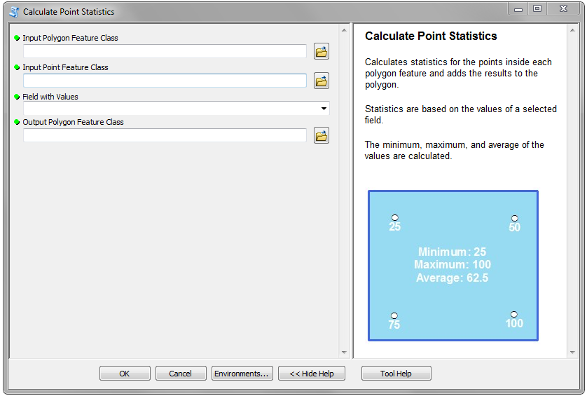Open Tool Help
Screen dimensions: 587x396
(396, 373)
